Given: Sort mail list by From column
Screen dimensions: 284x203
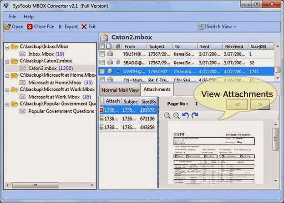Looking at the screenshot, I should point(135,47).
